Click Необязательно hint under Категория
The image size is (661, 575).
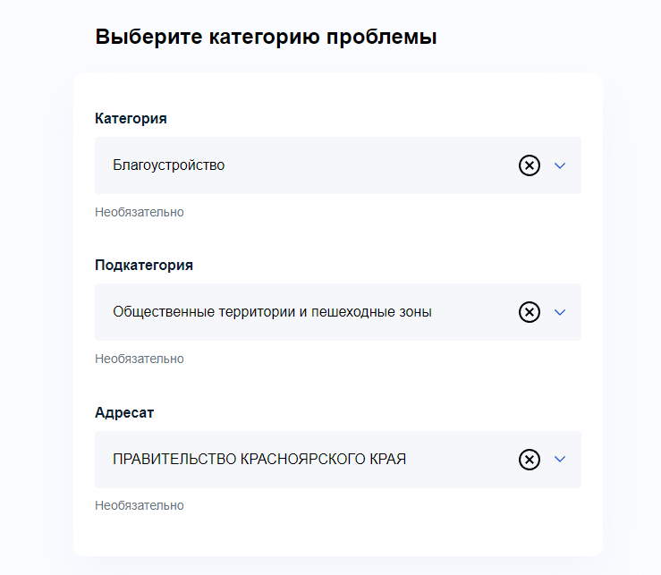140,212
